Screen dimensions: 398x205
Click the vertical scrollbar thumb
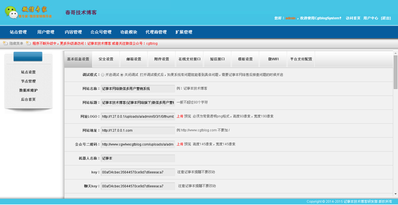395,72
